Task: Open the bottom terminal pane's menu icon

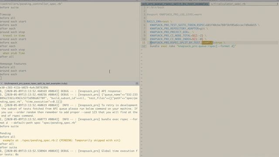Action: 137,83
